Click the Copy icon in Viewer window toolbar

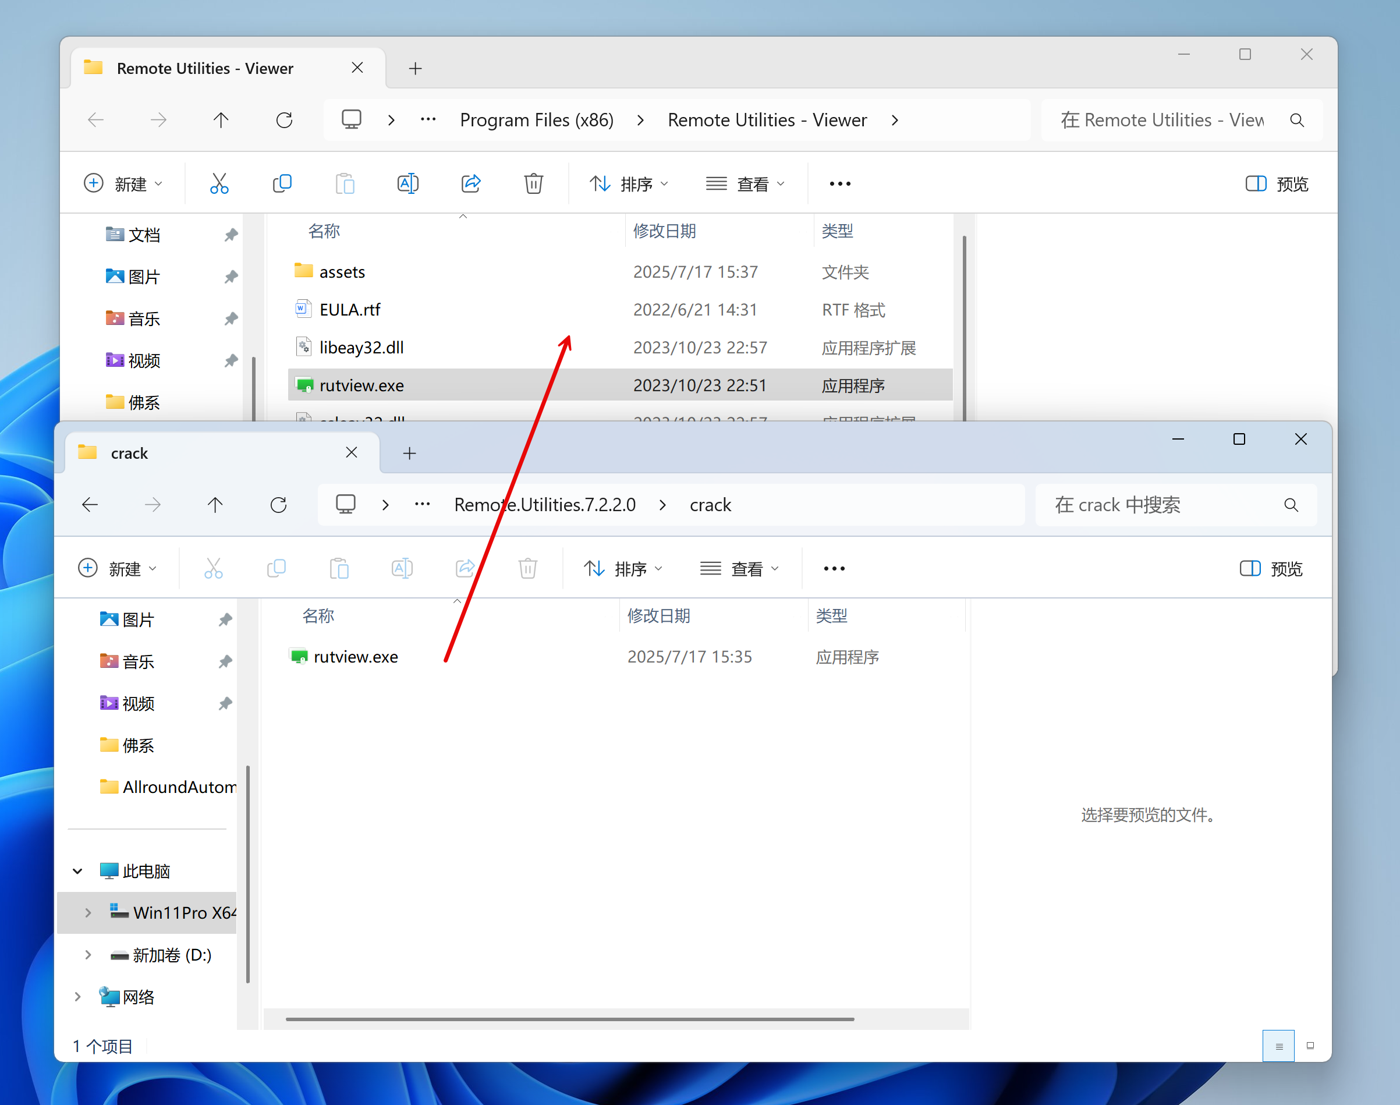(x=282, y=184)
